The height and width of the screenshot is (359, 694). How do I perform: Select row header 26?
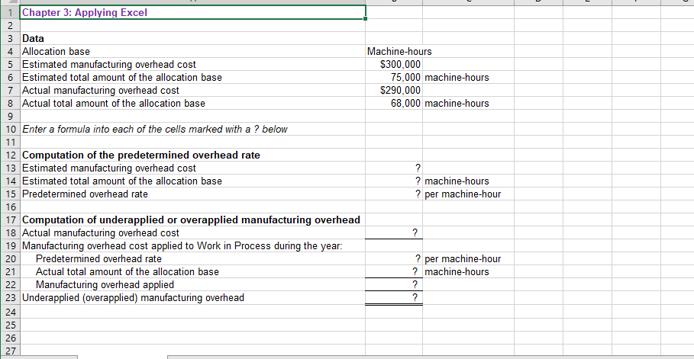[10, 338]
